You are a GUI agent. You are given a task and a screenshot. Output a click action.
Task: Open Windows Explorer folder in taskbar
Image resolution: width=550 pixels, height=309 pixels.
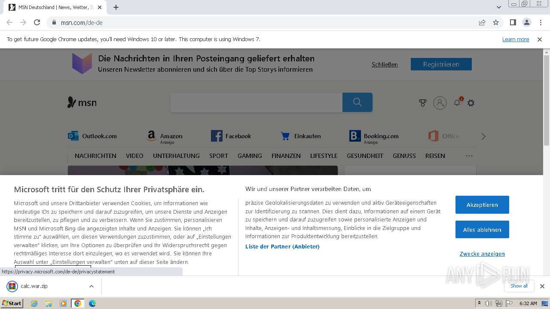click(49, 303)
